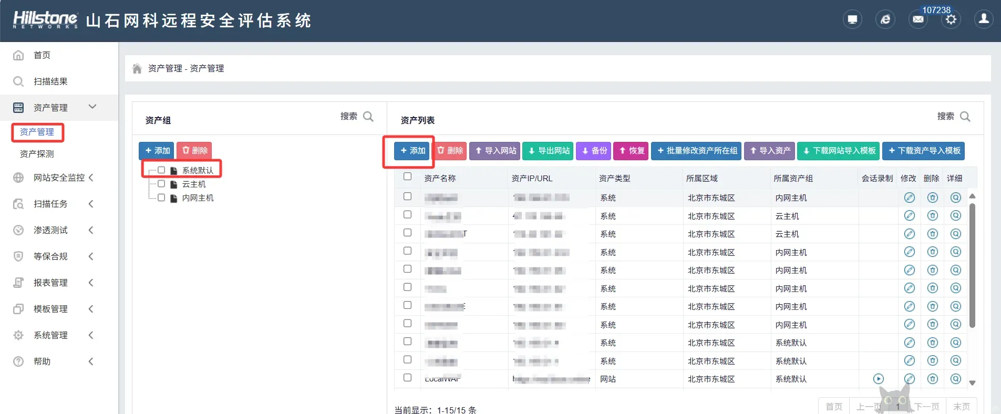Click delete icon in the first 系统默认 row

point(933,343)
